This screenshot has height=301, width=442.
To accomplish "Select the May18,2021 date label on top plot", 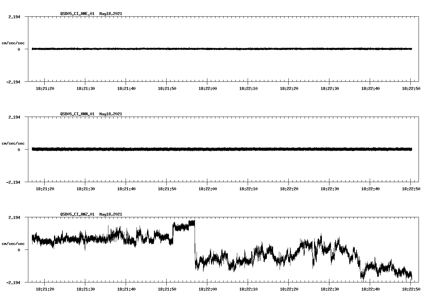I will click(110, 14).
